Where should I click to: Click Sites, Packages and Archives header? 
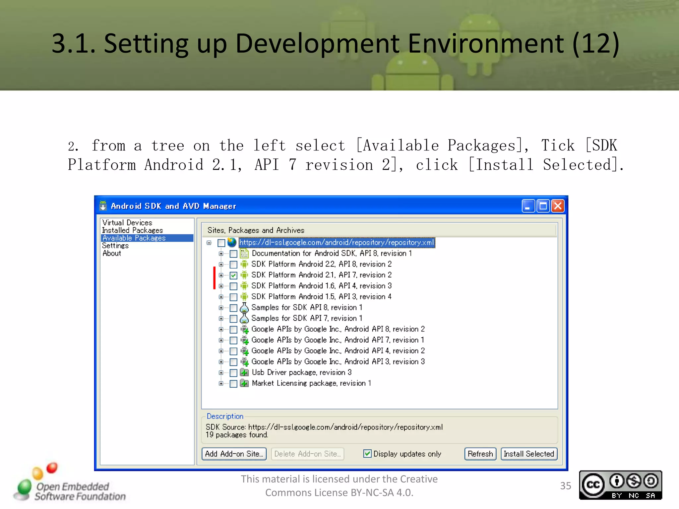point(379,230)
